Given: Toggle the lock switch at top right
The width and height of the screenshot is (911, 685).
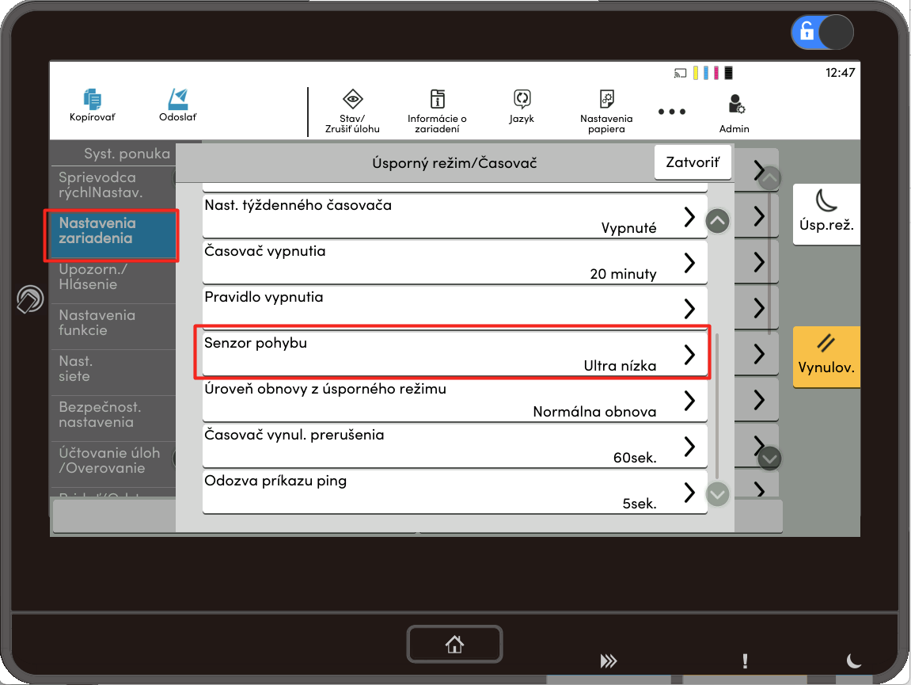Looking at the screenshot, I should click(822, 32).
